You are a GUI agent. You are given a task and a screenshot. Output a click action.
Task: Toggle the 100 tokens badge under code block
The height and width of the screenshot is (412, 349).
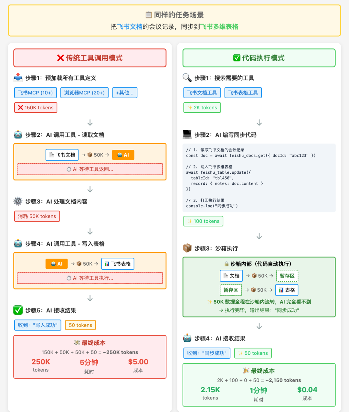click(203, 221)
